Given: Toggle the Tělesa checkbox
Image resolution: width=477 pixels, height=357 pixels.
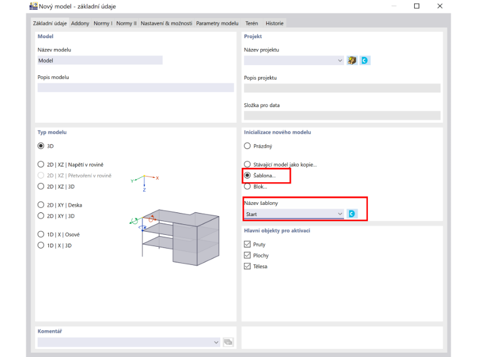Looking at the screenshot, I should pos(247,266).
